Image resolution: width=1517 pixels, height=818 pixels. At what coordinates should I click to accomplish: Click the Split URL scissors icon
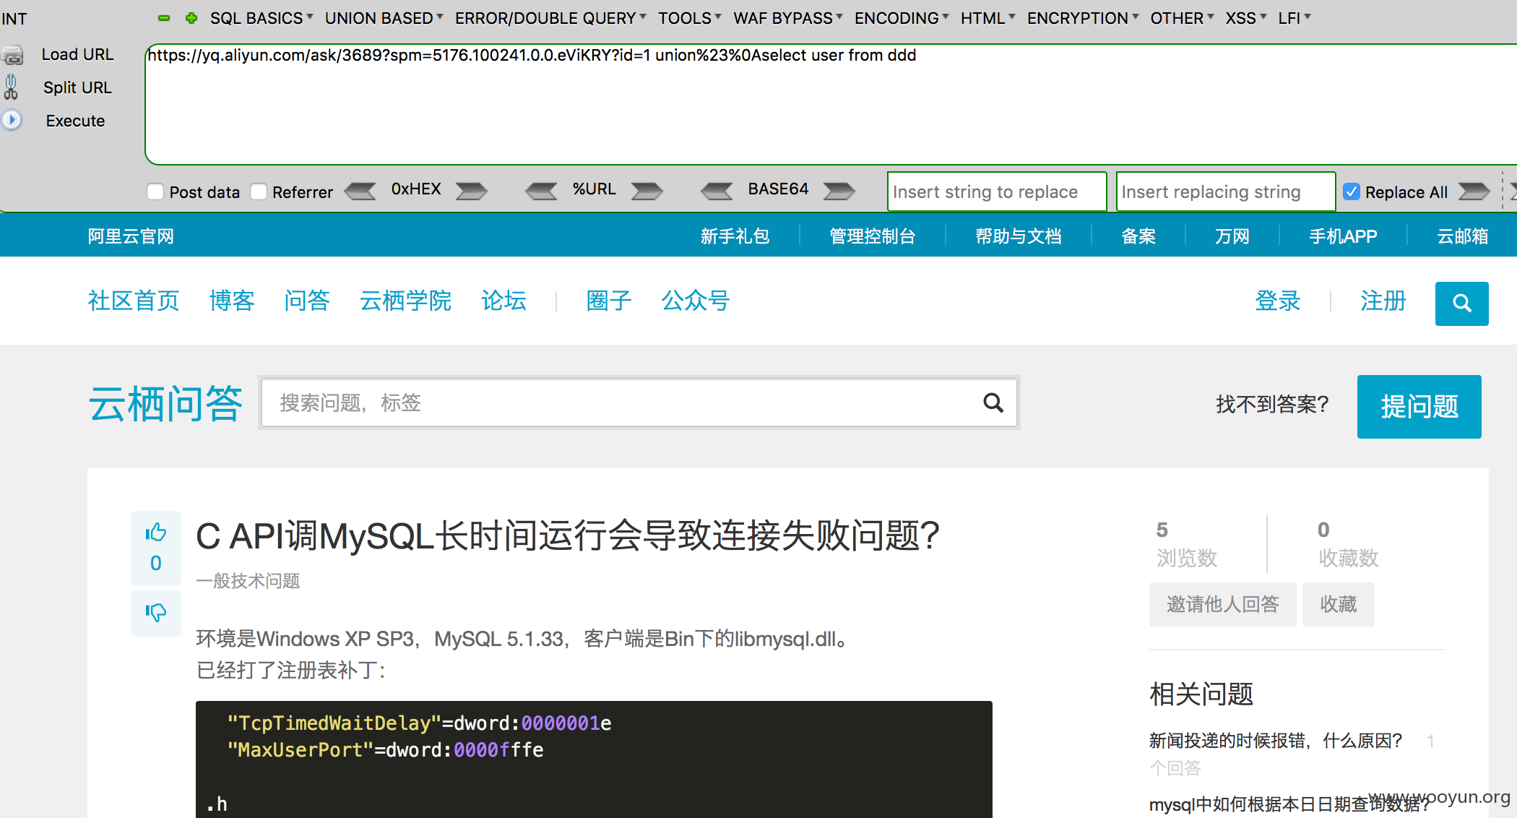11,87
